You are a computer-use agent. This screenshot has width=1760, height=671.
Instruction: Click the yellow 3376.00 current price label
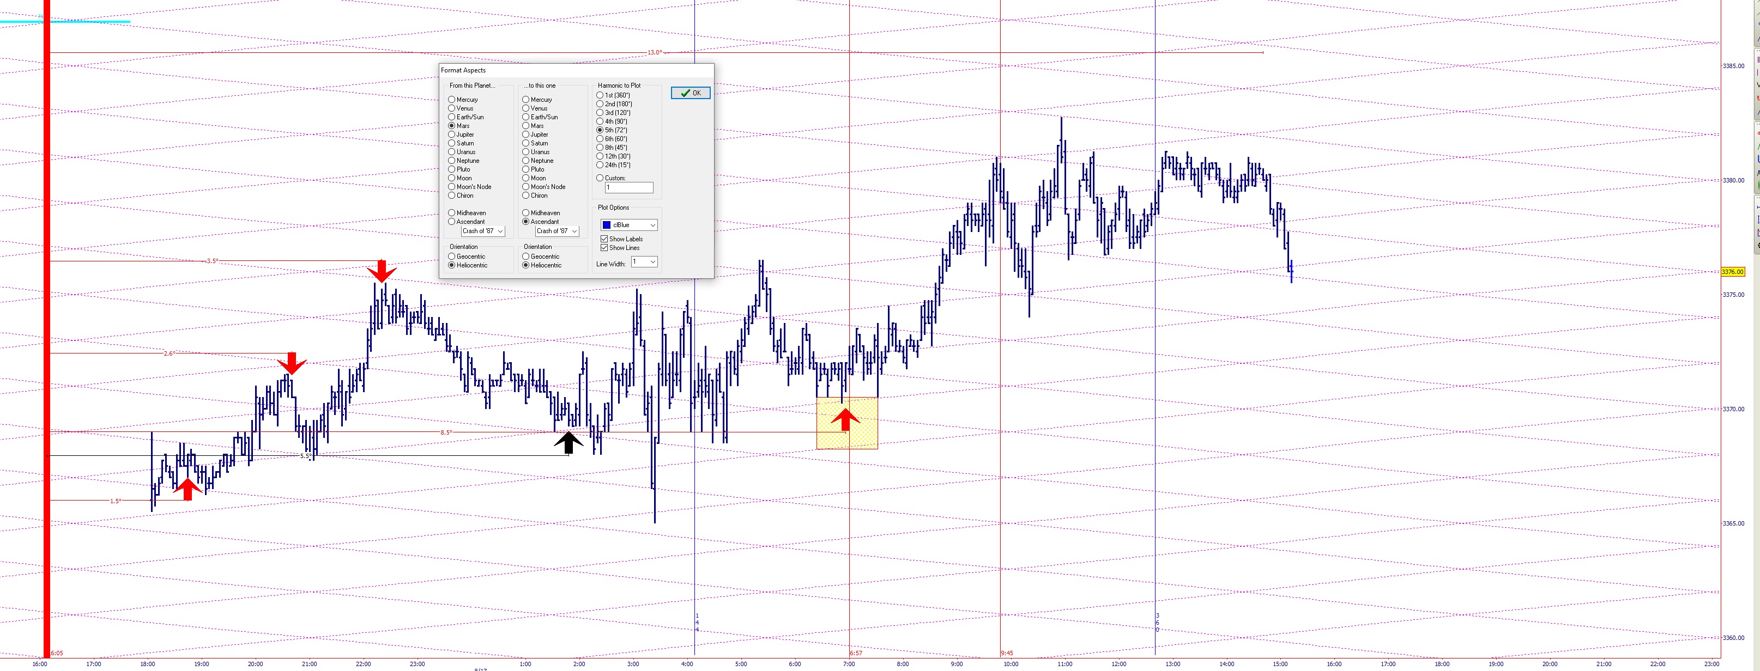pos(1732,272)
